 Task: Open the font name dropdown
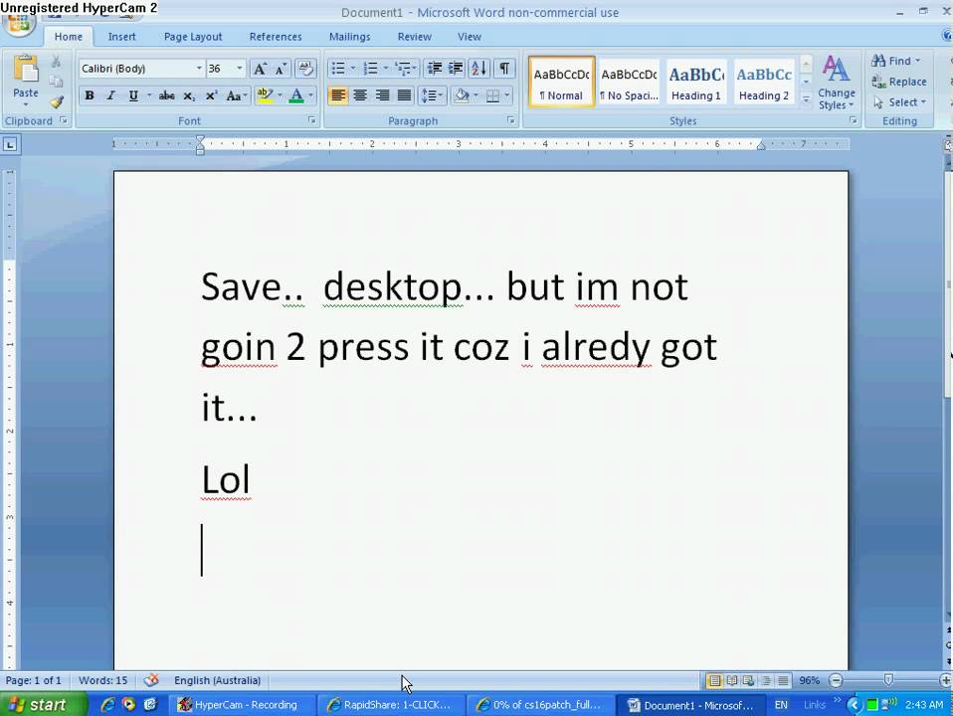click(x=199, y=69)
